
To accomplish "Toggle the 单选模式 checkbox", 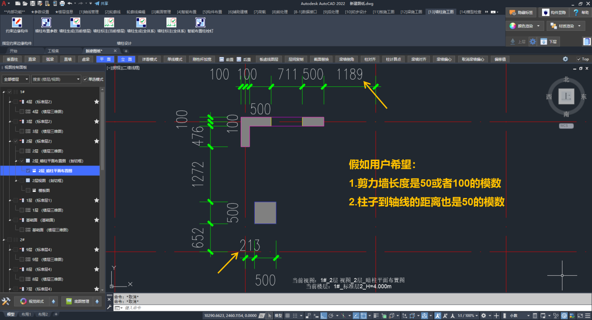I will coord(85,79).
